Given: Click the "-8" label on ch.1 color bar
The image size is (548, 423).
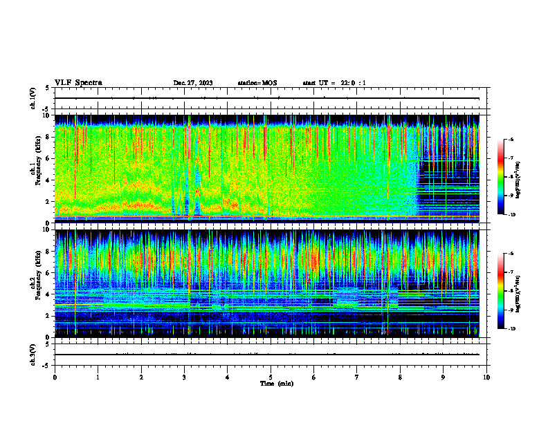Looking at the screenshot, I should point(511,177).
